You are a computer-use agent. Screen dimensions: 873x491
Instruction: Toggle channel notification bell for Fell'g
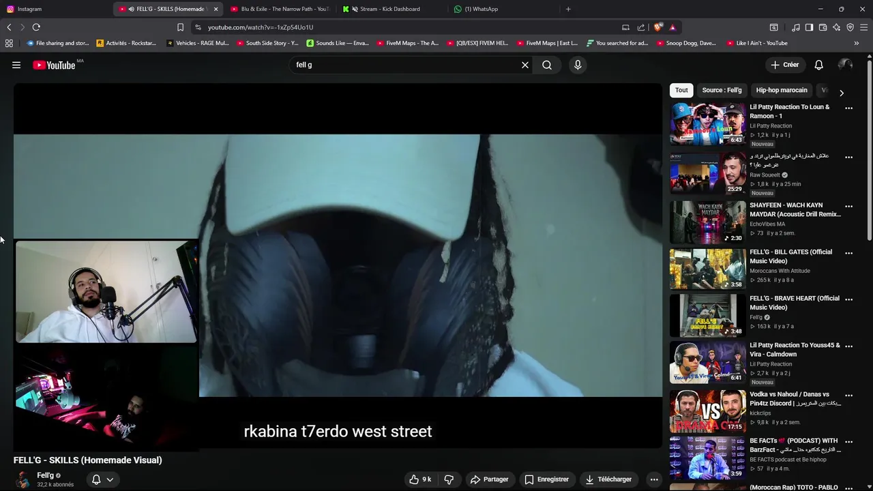tap(96, 479)
